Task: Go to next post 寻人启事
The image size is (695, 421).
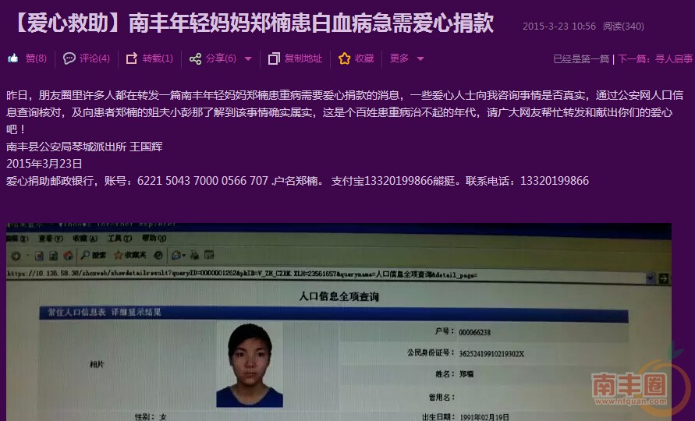Action: 673,58
